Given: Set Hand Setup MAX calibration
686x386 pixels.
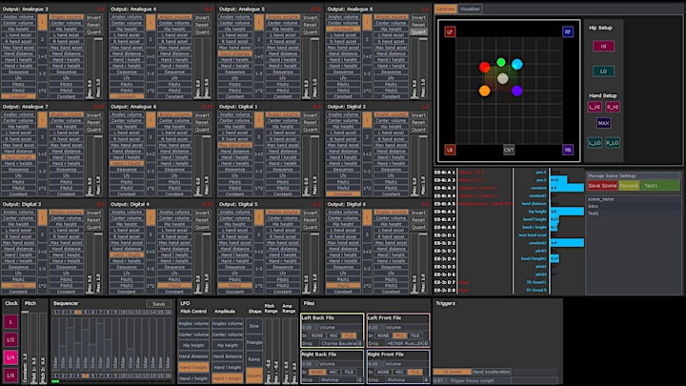Looking at the screenshot, I should 603,123.
